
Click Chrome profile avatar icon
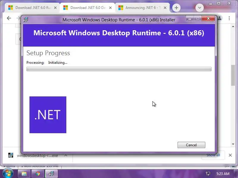click(x=220, y=18)
